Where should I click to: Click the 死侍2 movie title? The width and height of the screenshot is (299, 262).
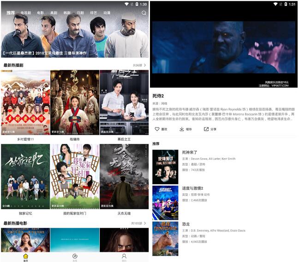(x=158, y=96)
